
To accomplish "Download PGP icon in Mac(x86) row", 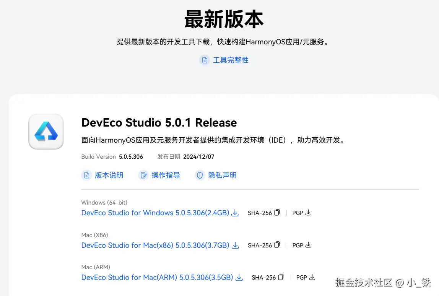I will 308,245.
